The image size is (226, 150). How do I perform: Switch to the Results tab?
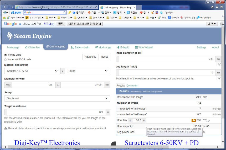click(x=121, y=86)
